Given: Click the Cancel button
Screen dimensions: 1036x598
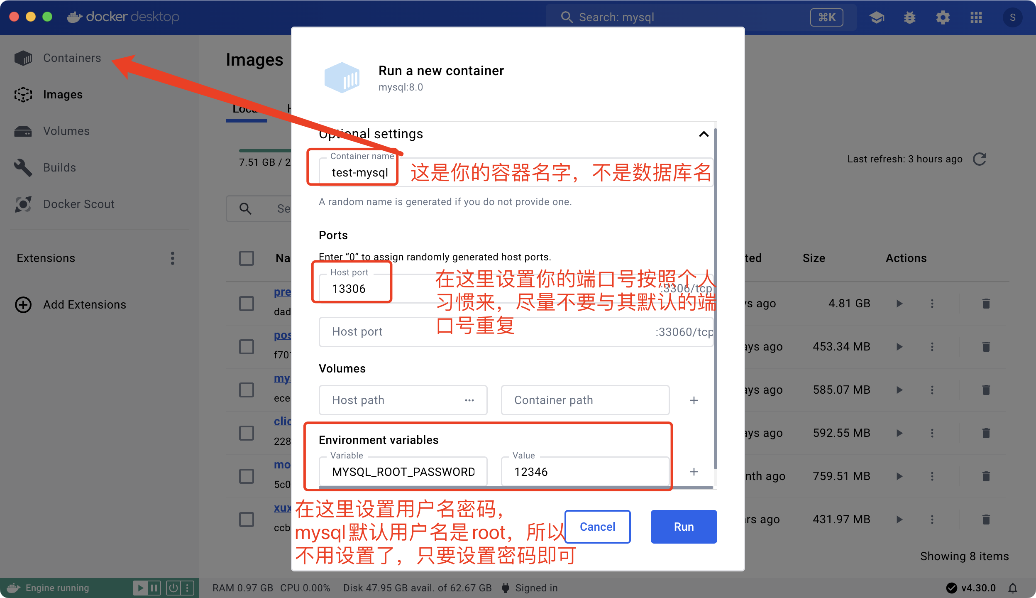Looking at the screenshot, I should pos(597,527).
